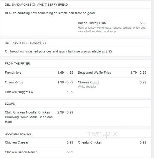This screenshot has height=158, width=154.
Task: Click the Deli Sandwiches on Wheat Berry Bread heading
Action: (x=36, y=5)
